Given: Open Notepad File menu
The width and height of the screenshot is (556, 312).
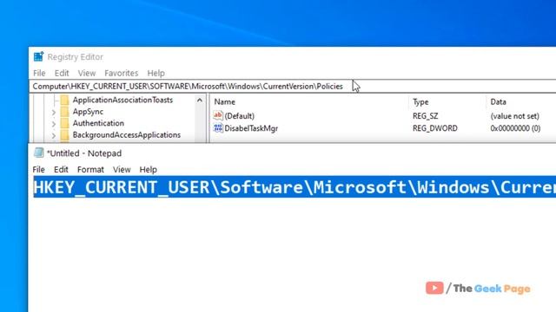Looking at the screenshot, I should [x=38, y=170].
